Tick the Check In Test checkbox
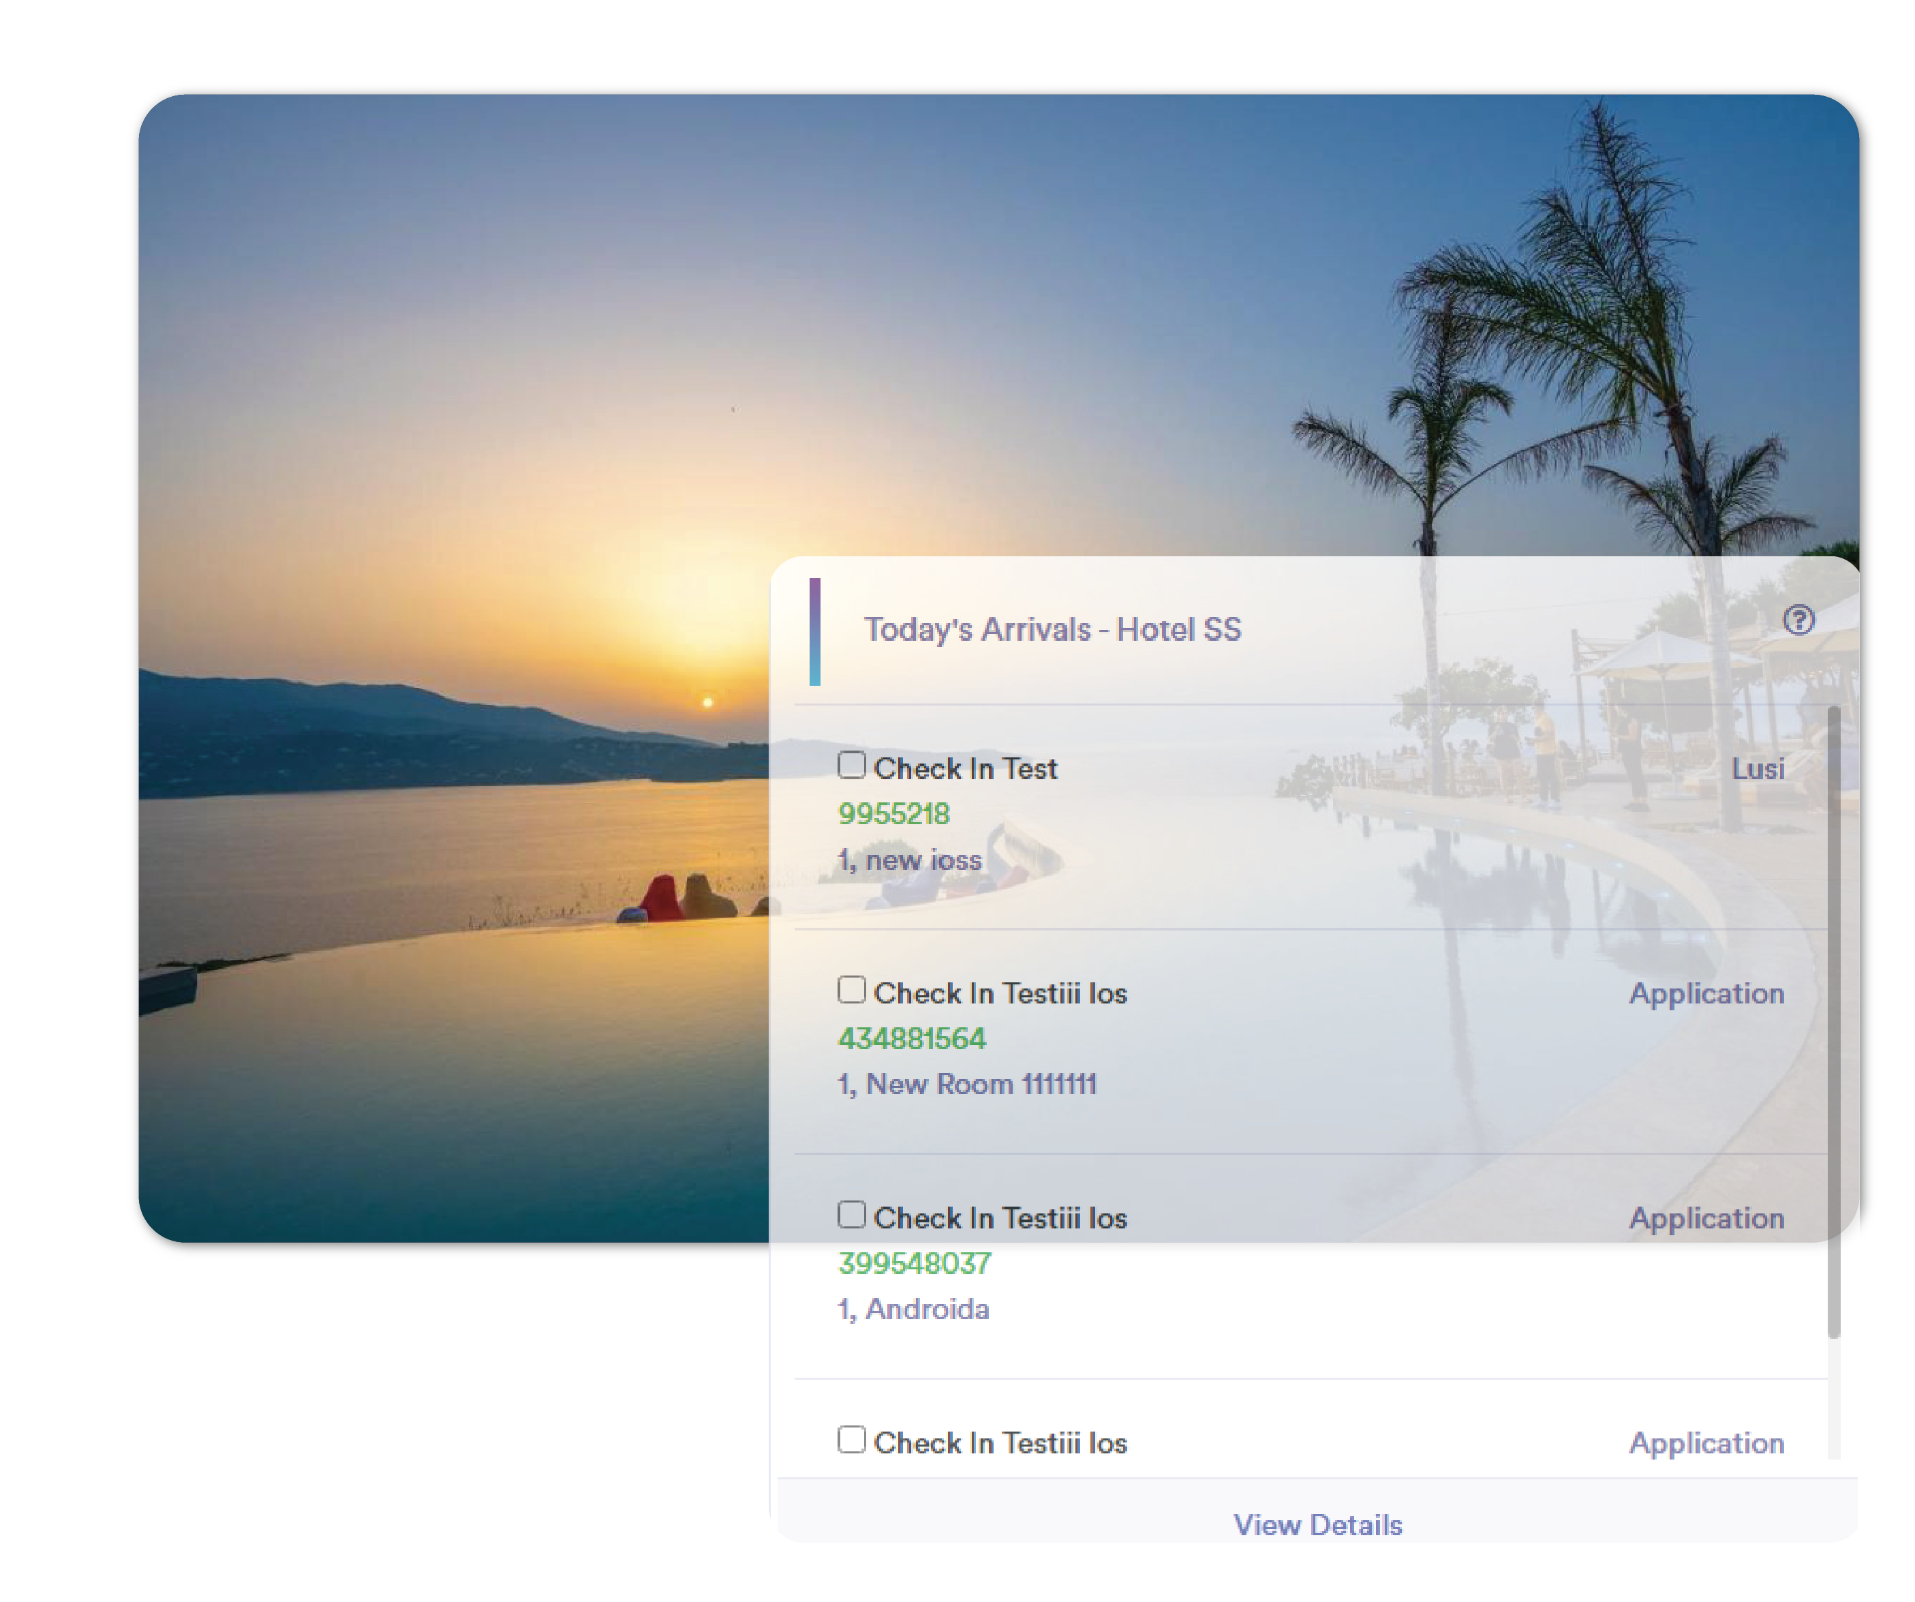Image resolution: width=1915 pixels, height=1602 pixels. pyautogui.click(x=851, y=764)
